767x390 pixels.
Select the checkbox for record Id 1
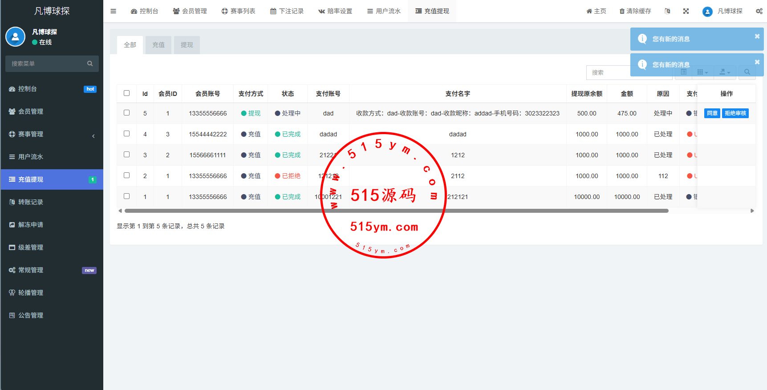[126, 196]
